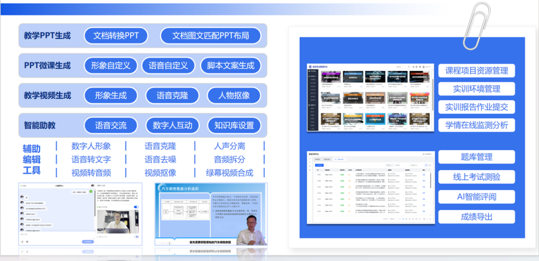The image size is (539, 261).
Task: Click the webcam video of man at laptop
Action: point(118,222)
